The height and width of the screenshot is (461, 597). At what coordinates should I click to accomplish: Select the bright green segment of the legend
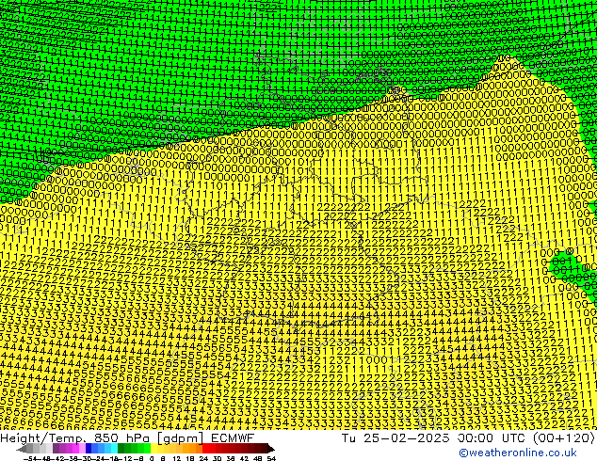tap(147, 448)
